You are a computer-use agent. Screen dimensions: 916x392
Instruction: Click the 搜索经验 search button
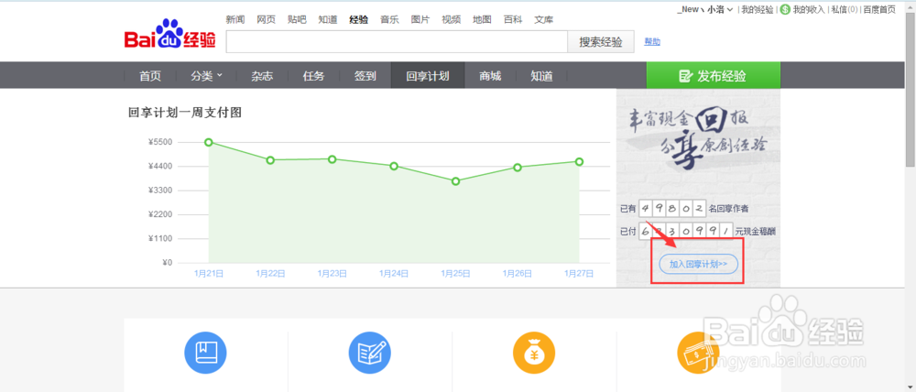pyautogui.click(x=601, y=42)
